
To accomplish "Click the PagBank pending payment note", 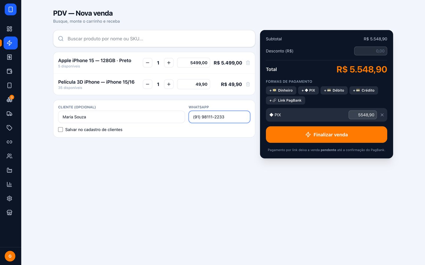I will pyautogui.click(x=326, y=150).
